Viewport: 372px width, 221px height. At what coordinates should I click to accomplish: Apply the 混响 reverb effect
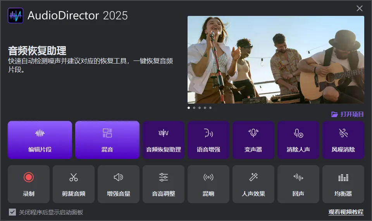point(208,184)
